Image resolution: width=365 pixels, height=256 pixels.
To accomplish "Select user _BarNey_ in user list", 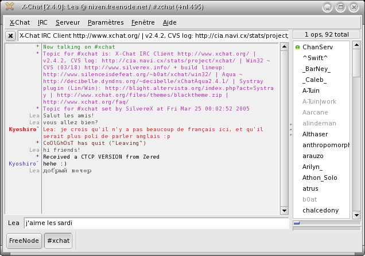I will [x=316, y=69].
